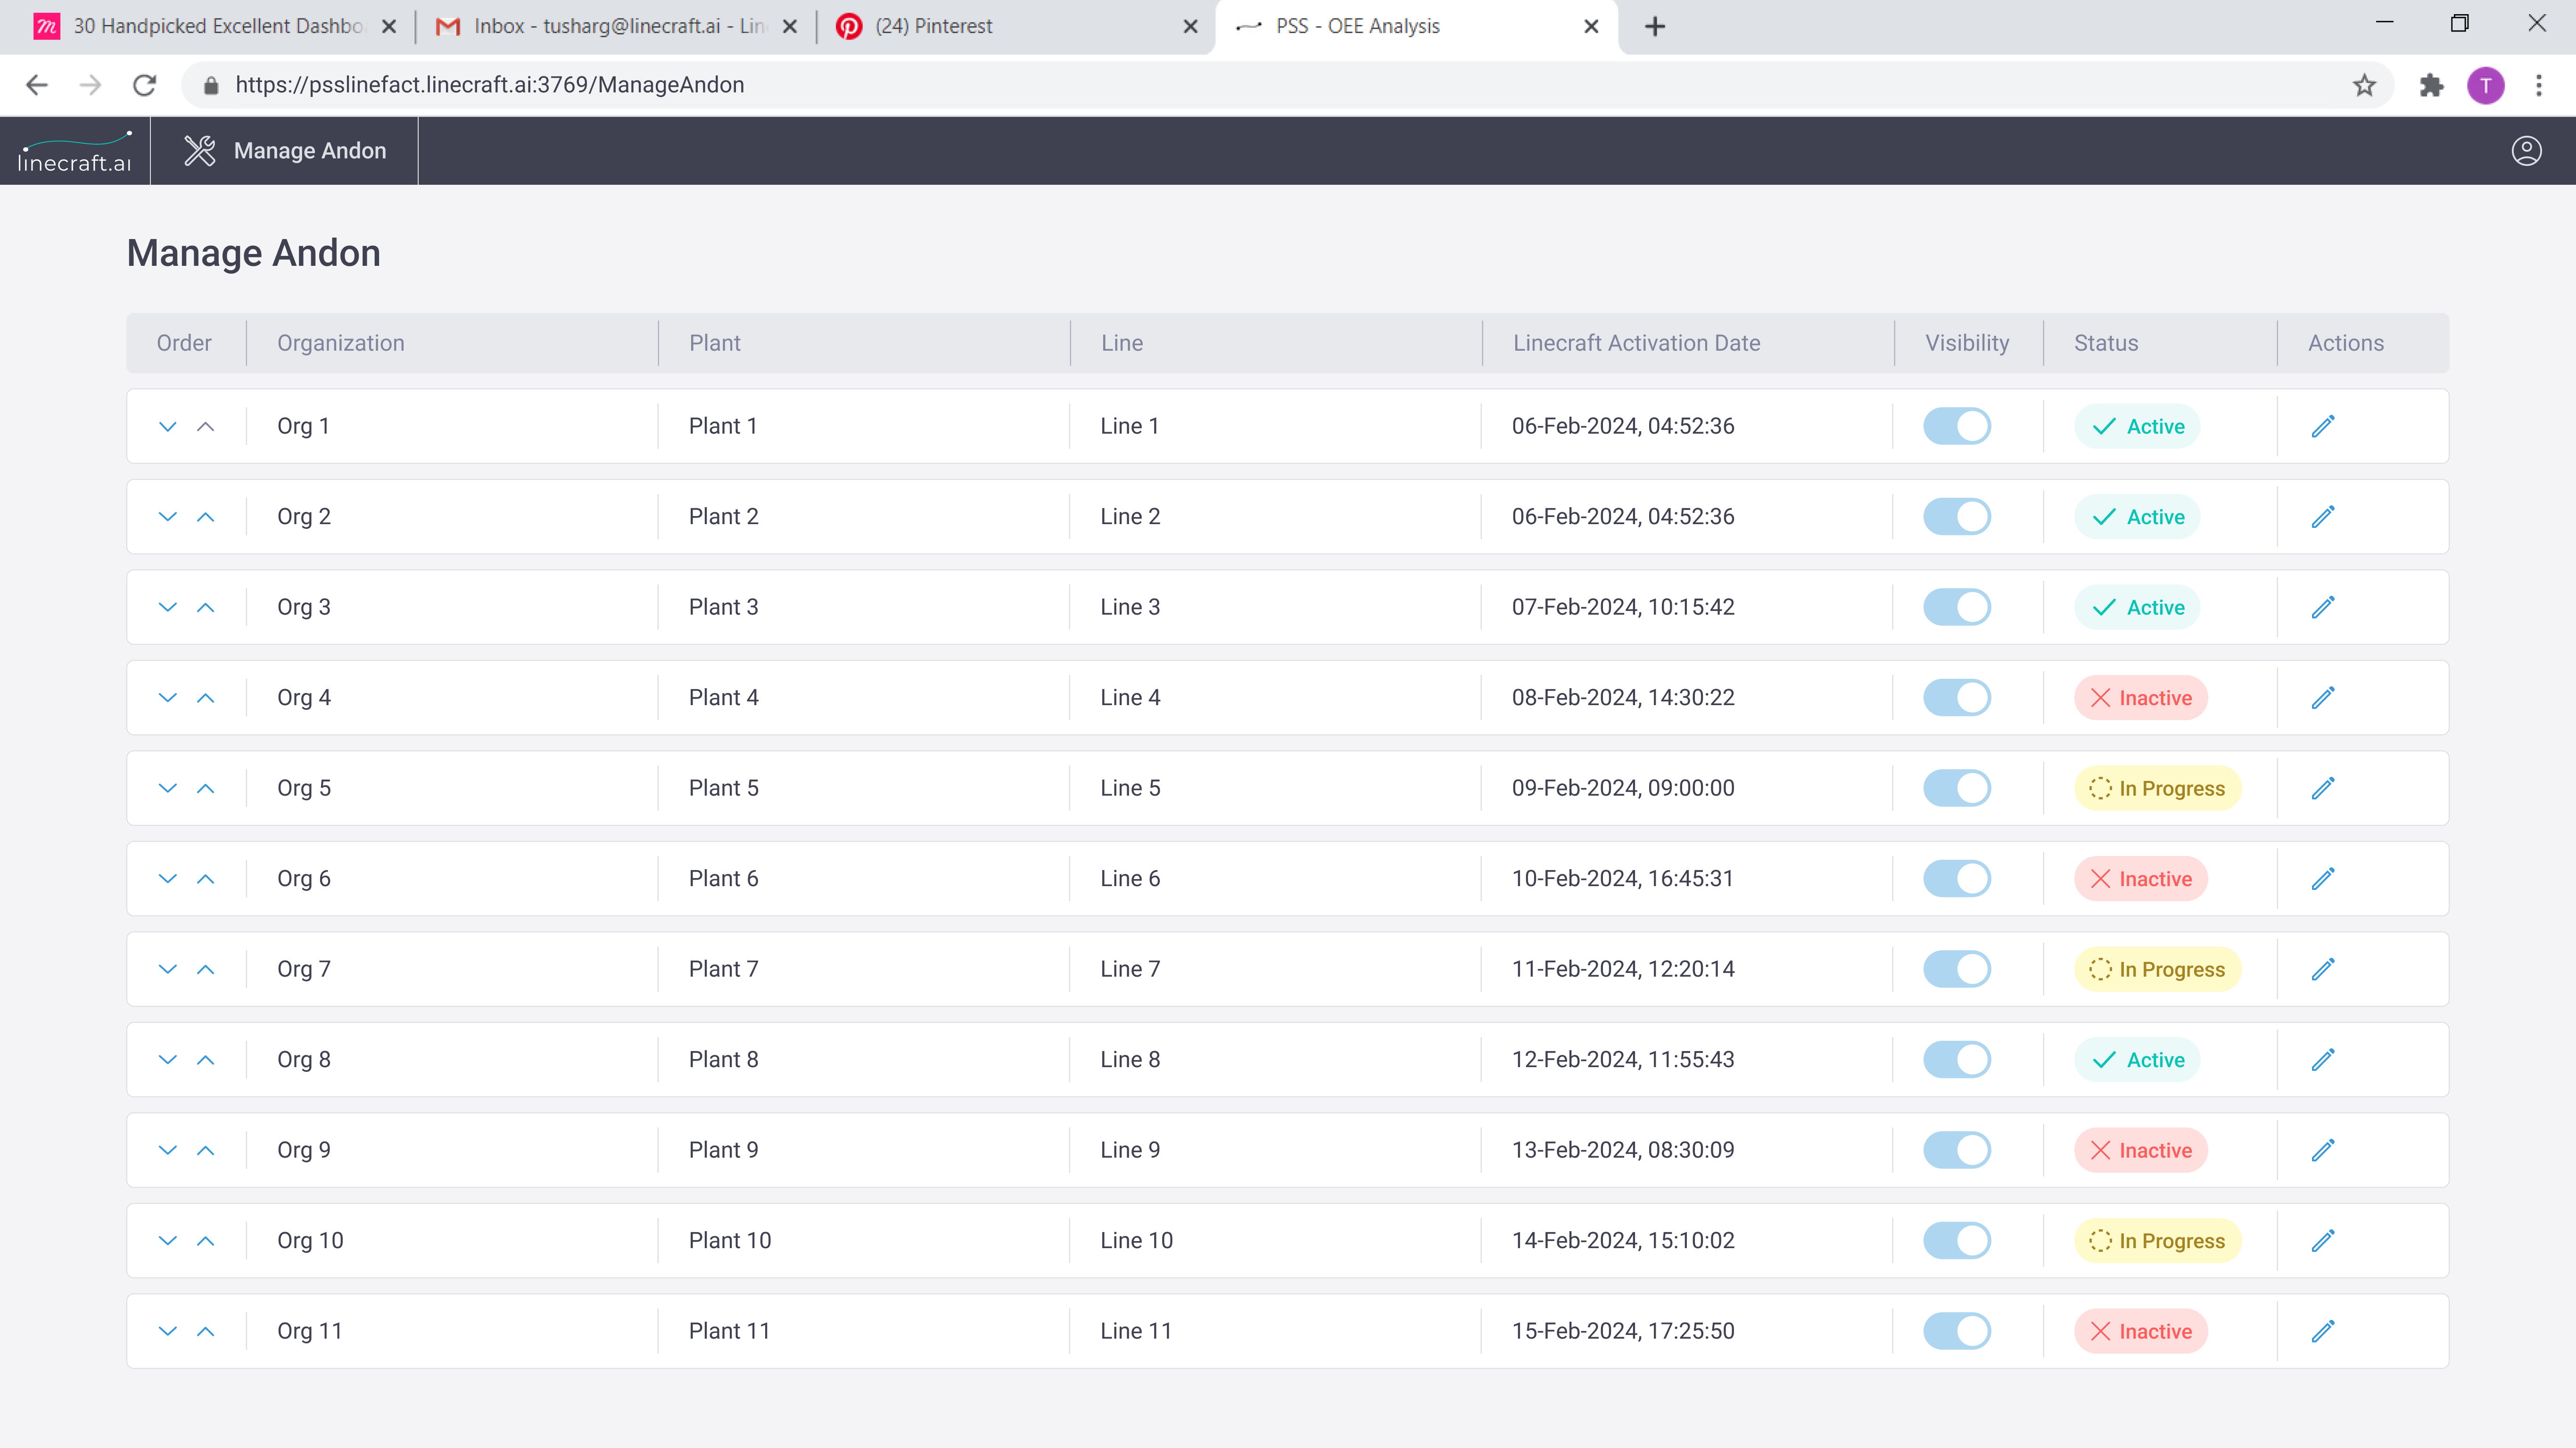Open the browser extensions puzzle icon

pos(2431,85)
